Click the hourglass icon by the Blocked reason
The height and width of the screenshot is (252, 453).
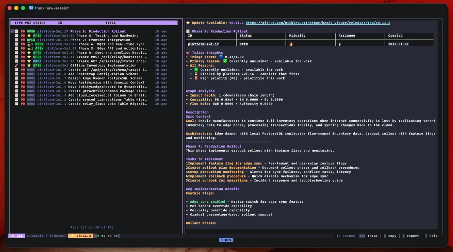(196, 74)
